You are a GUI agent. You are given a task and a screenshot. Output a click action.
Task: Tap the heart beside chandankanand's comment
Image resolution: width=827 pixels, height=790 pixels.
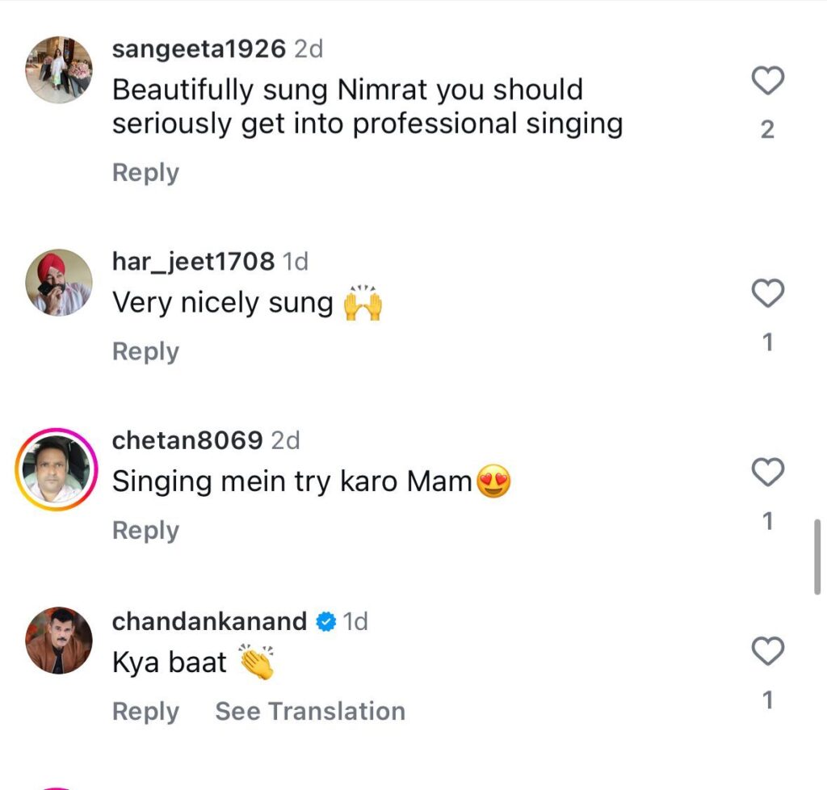(767, 651)
